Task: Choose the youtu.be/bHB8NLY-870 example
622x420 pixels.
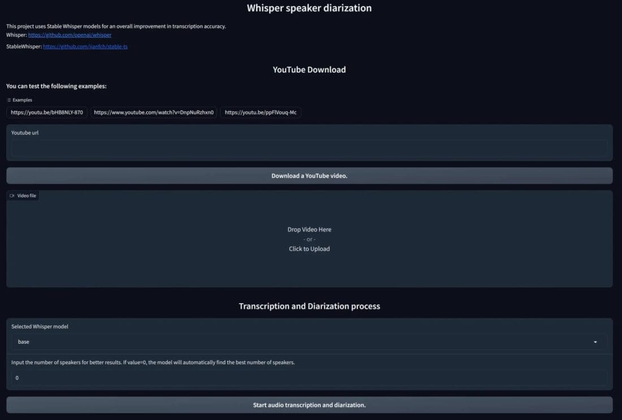Action: pyautogui.click(x=47, y=112)
